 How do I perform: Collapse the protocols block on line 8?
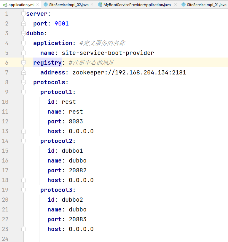tap(23, 82)
